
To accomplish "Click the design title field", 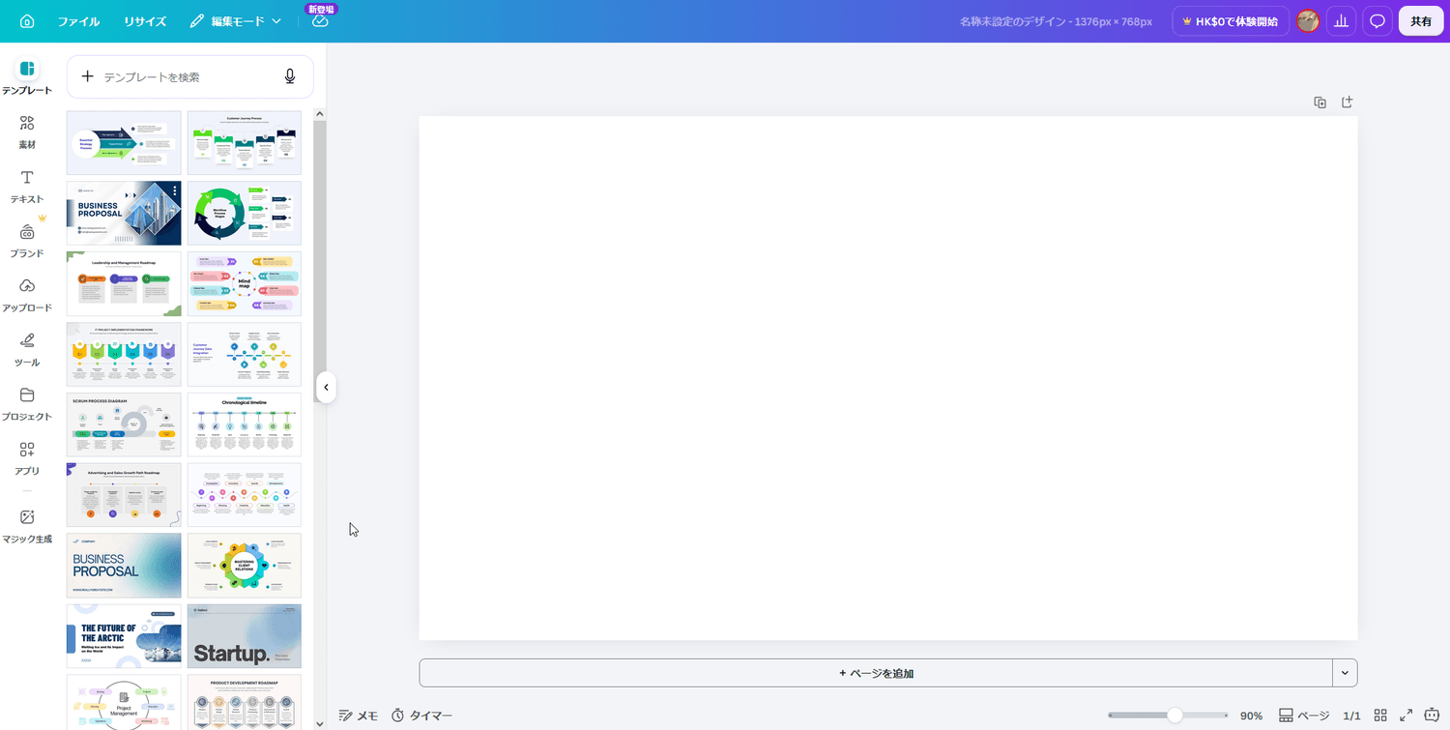I will point(1056,21).
